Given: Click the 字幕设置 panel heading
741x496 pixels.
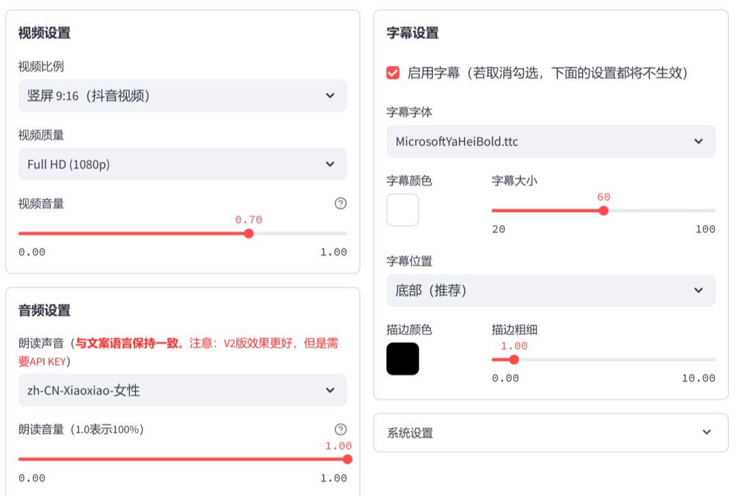Looking at the screenshot, I should pos(412,32).
